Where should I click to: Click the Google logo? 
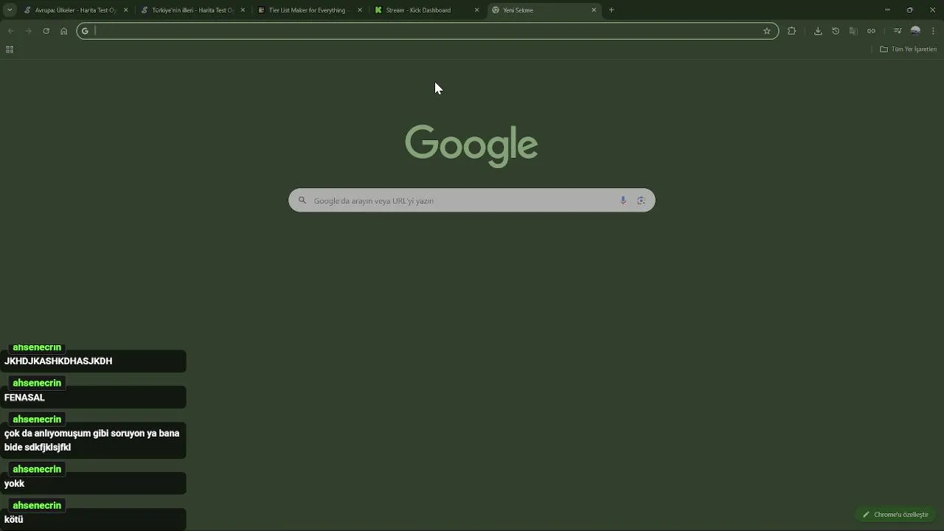click(x=471, y=145)
